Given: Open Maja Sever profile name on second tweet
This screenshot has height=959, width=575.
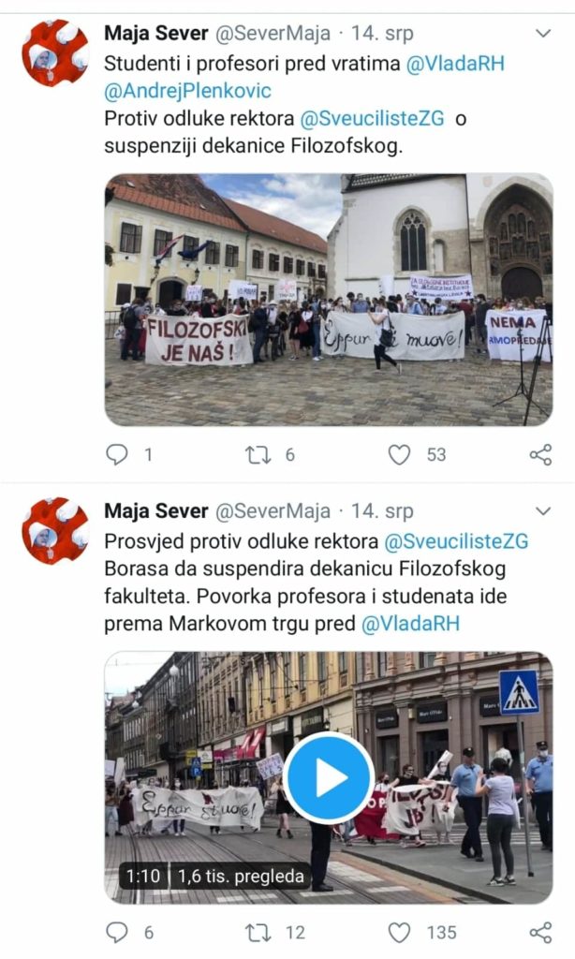Looking at the screenshot, I should (156, 510).
